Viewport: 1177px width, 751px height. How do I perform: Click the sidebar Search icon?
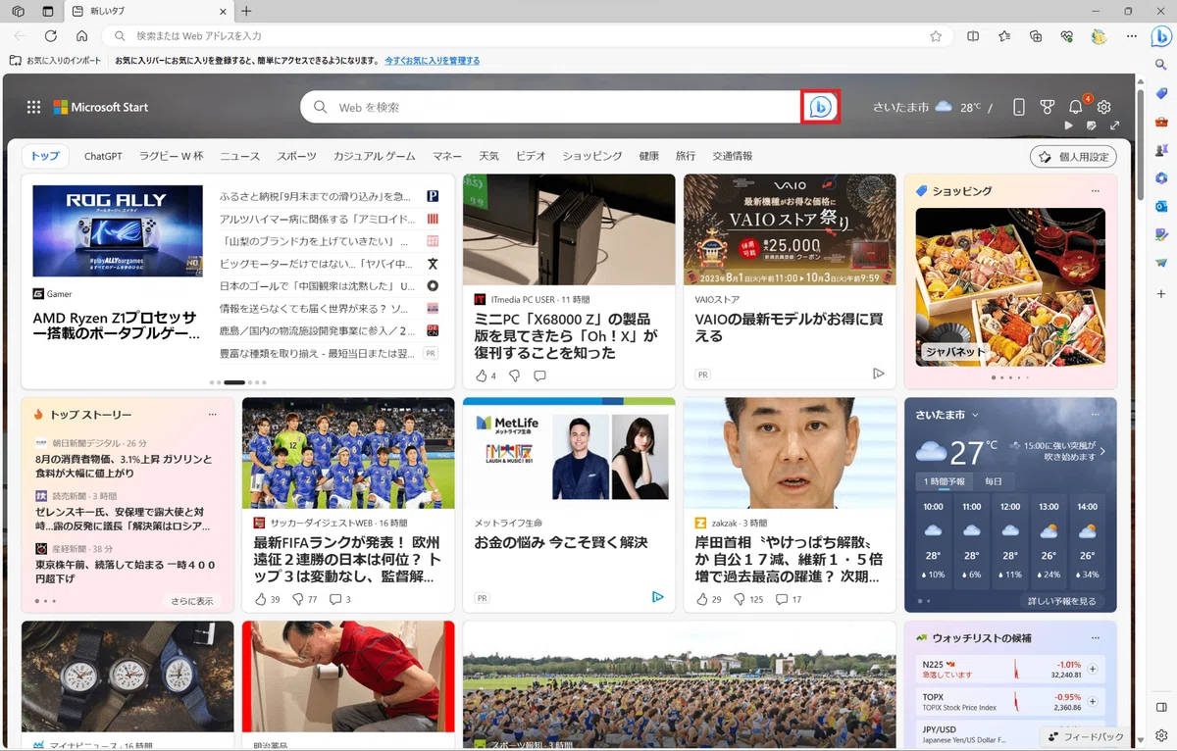tap(1161, 65)
